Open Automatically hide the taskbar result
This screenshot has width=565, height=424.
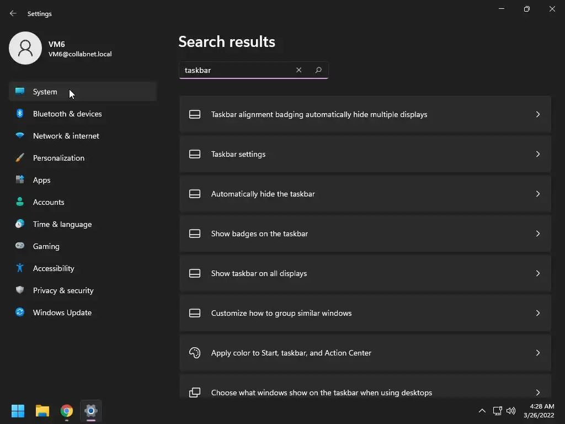(x=263, y=194)
